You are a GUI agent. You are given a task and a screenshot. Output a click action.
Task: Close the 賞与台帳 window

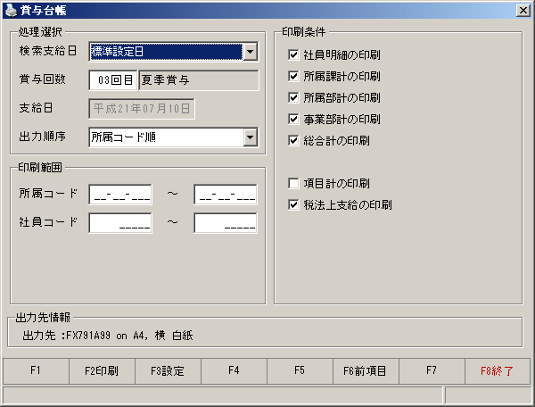pyautogui.click(x=523, y=11)
